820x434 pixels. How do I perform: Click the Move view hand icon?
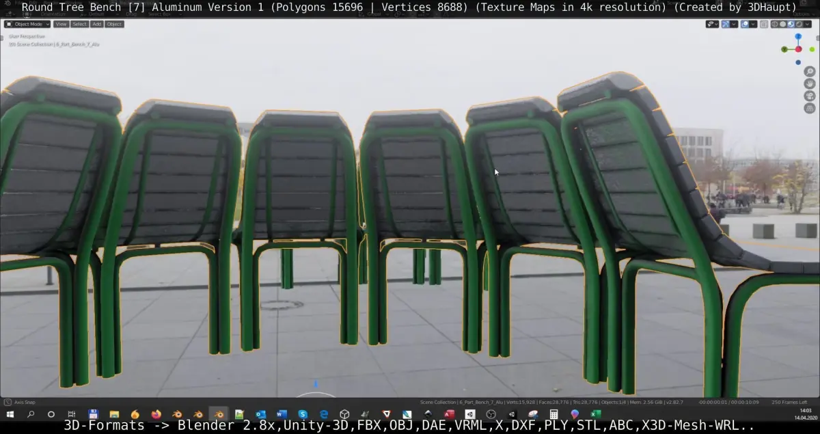pyautogui.click(x=810, y=83)
